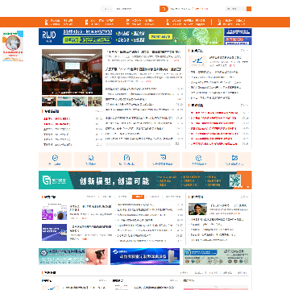Open the bright blue banner with equipment cabinet
Screen dimensions: 290x290
tap(145, 256)
